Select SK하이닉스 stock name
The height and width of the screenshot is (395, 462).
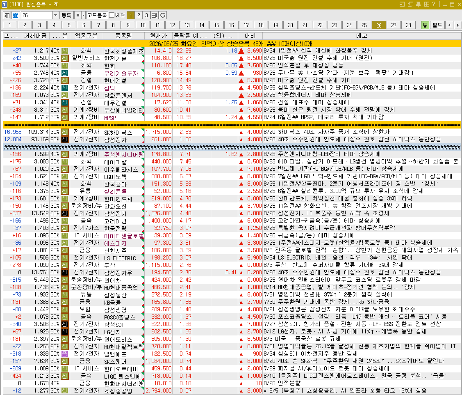point(118,132)
